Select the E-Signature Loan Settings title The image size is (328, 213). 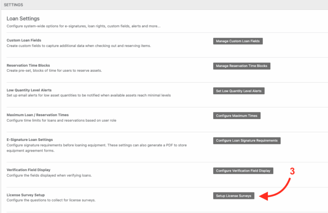point(30,140)
